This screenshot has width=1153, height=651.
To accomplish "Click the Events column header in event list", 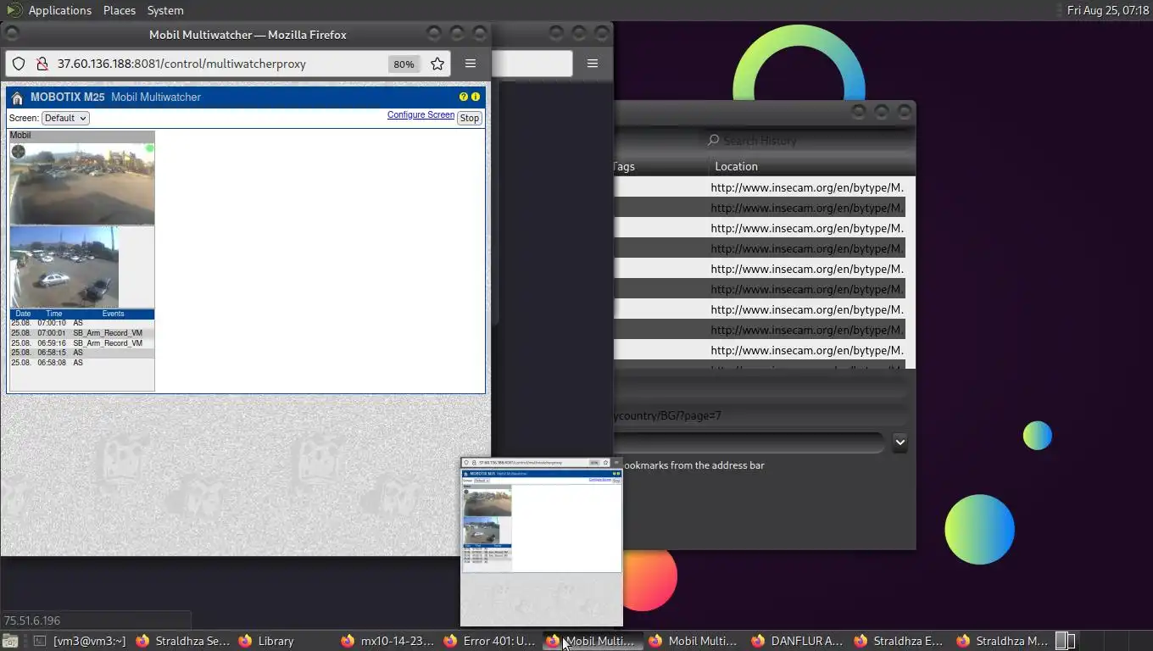I will pos(113,314).
